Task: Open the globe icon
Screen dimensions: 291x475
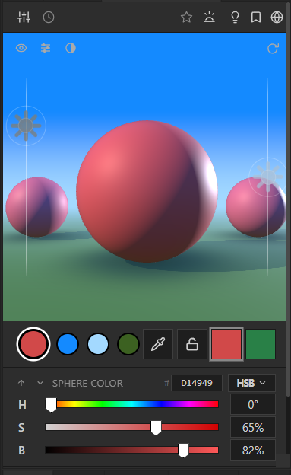Action: [x=277, y=18]
